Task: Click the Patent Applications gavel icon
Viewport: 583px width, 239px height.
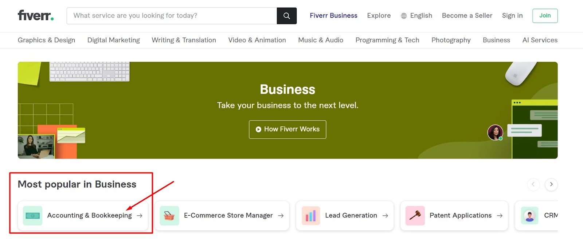Action: point(415,216)
